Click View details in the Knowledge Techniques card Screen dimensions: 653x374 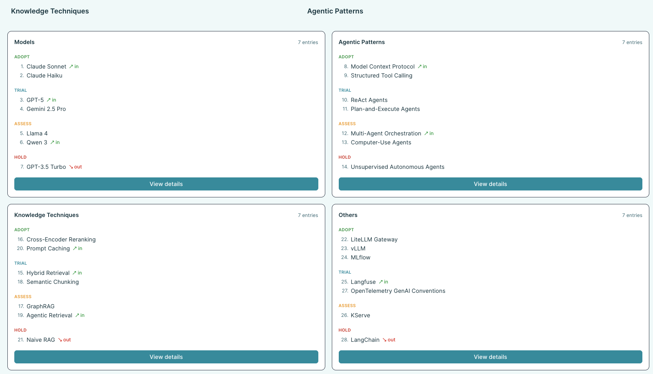(166, 357)
